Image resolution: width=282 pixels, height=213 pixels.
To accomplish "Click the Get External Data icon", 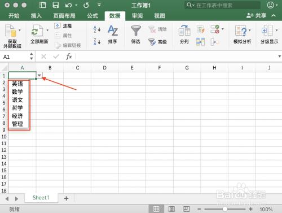I will coord(11,31).
